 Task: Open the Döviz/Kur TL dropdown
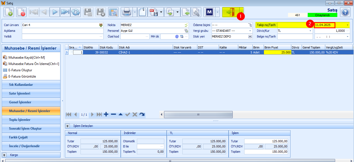point(310,31)
